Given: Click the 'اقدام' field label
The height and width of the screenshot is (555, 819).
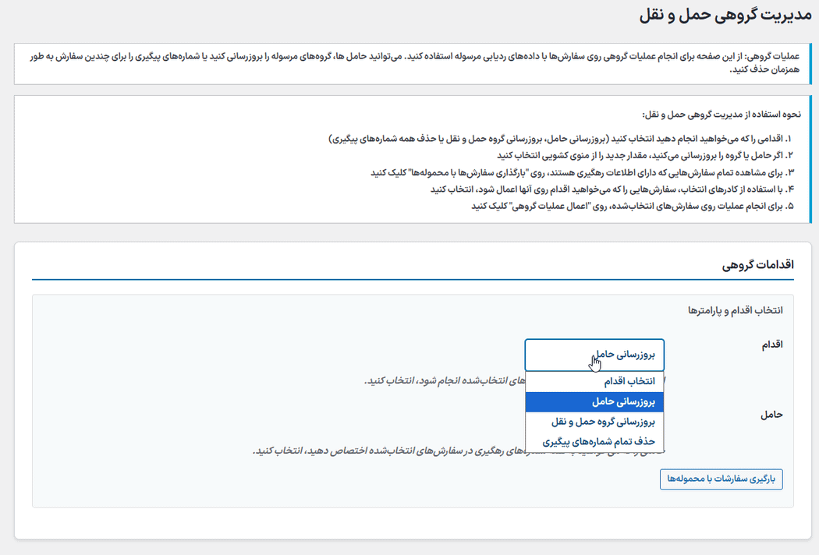Looking at the screenshot, I should (771, 345).
